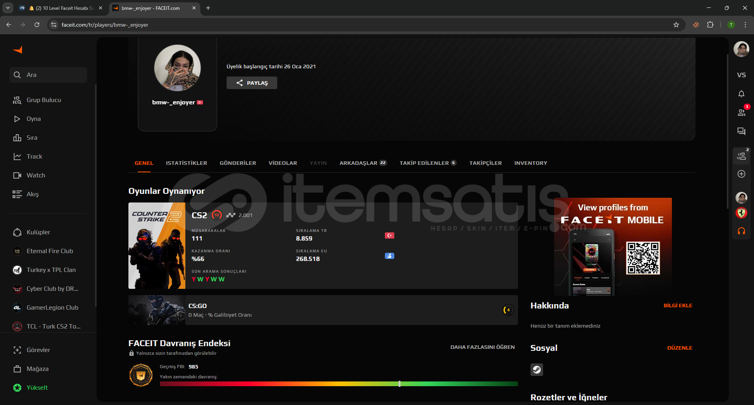Open the Watch section

coord(36,175)
